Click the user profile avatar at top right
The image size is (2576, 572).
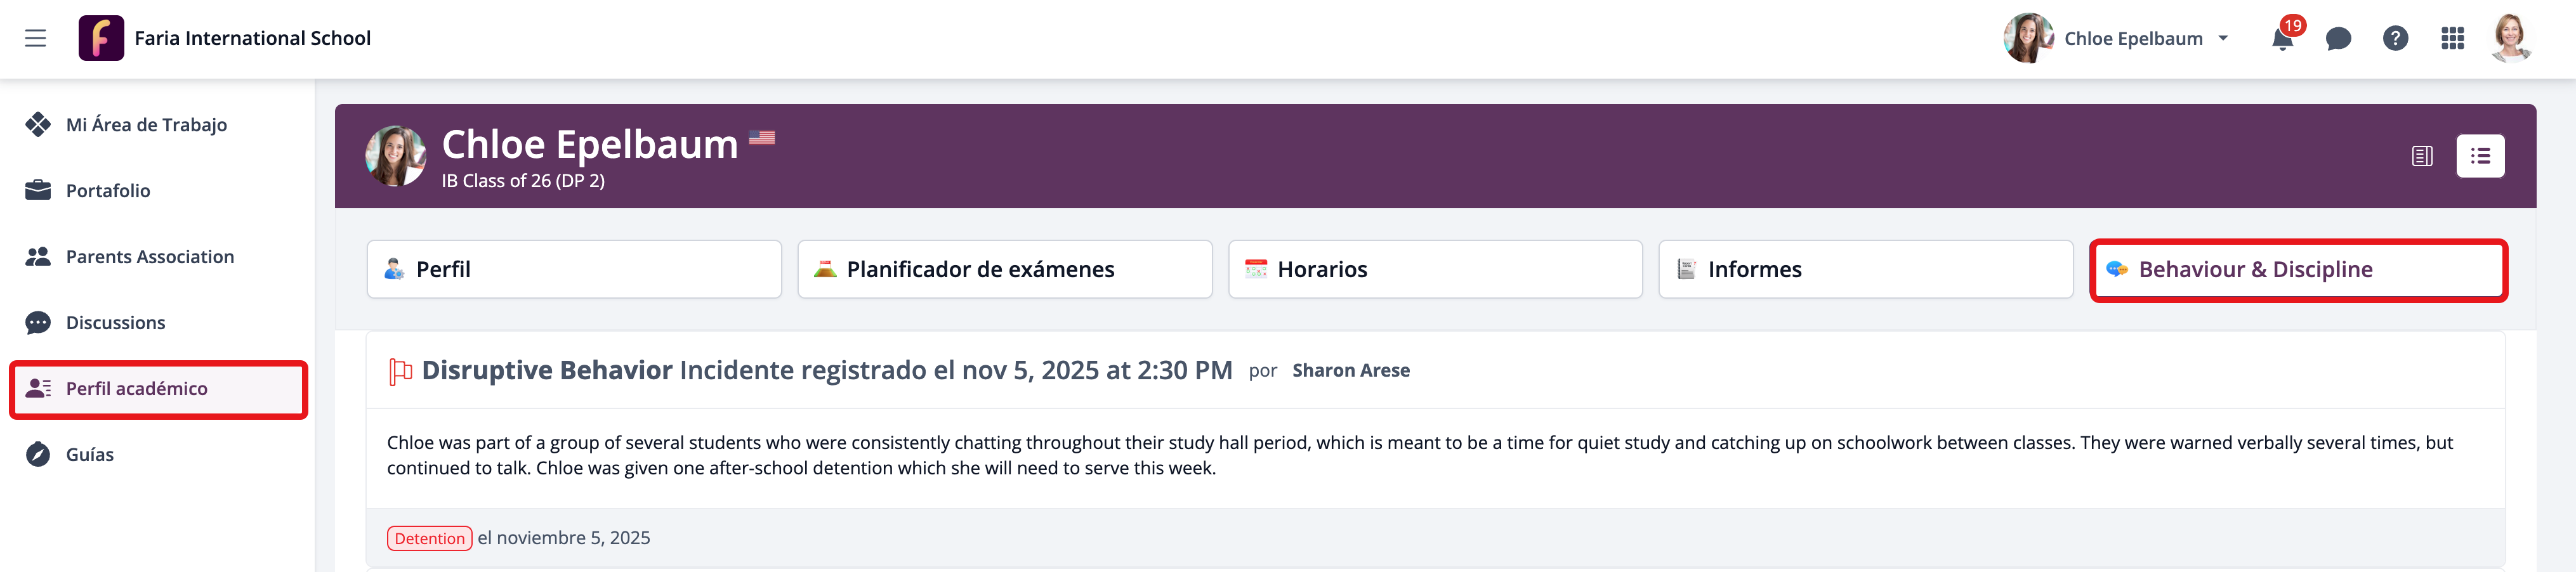click(x=2510, y=38)
